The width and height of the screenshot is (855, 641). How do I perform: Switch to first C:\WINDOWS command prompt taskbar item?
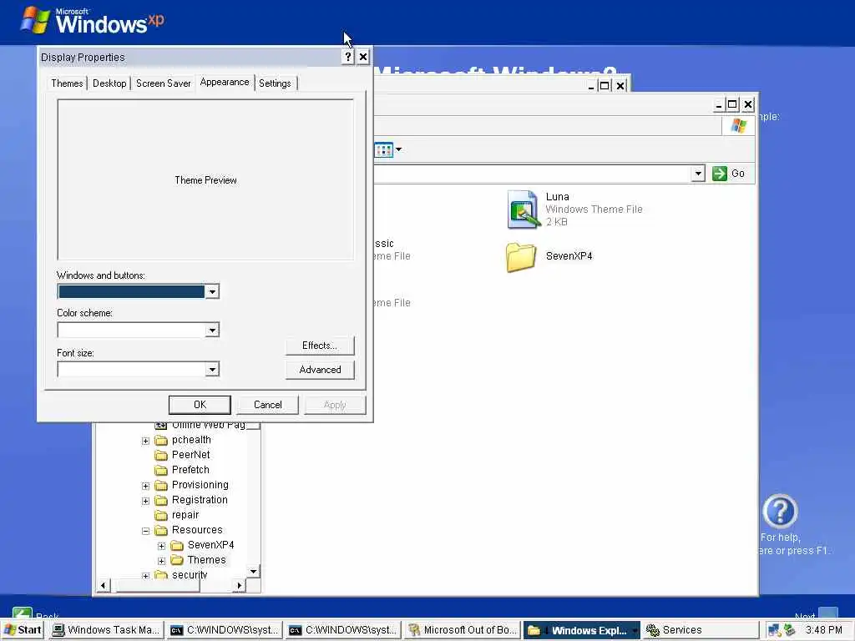[225, 630]
